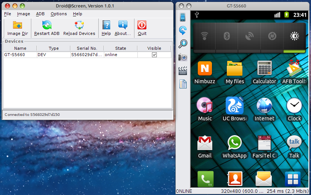Click the clapperboard record icon in sidebar
Screen dimensions: 311x195
click(x=183, y=71)
